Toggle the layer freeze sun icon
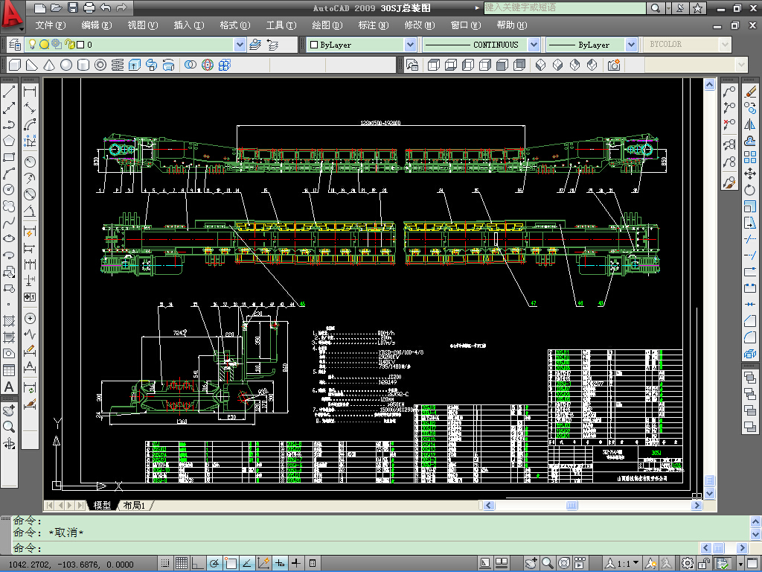 44,44
